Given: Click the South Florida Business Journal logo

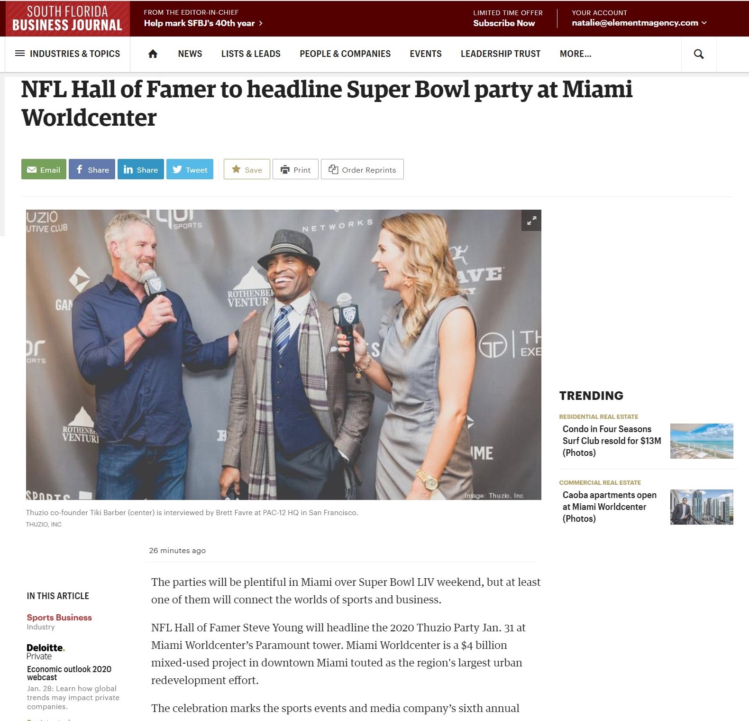Looking at the screenshot, I should [67, 18].
